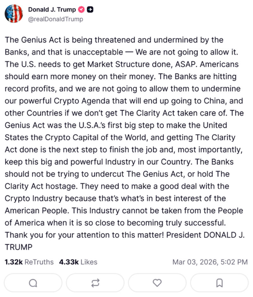
Task: Click the number 1.32k in the stats
Action: pyautogui.click(x=14, y=262)
